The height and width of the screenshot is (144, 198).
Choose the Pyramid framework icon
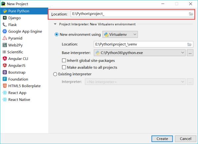[5, 38]
